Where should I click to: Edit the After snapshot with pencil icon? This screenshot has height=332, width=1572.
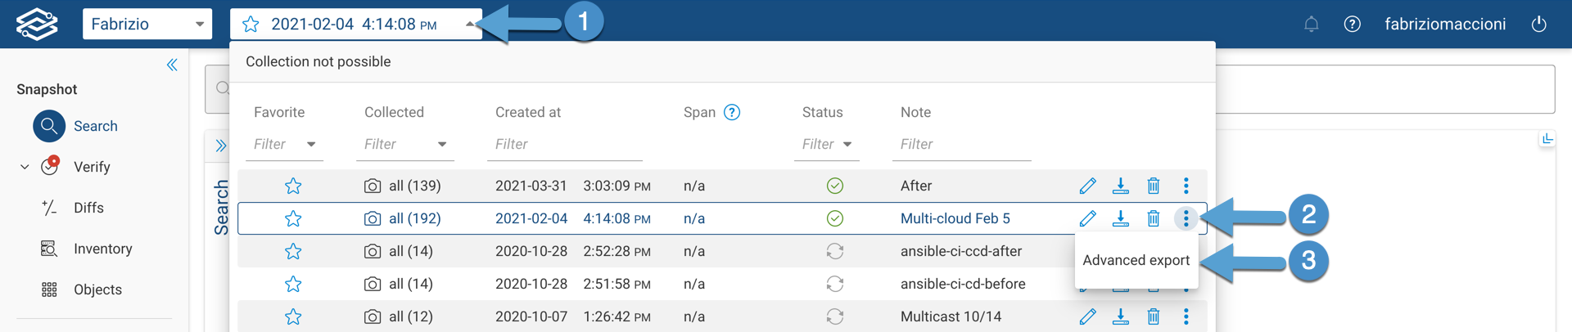[1087, 186]
